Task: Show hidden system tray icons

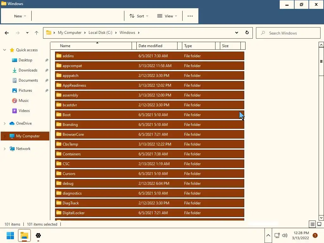Action: 268,235
